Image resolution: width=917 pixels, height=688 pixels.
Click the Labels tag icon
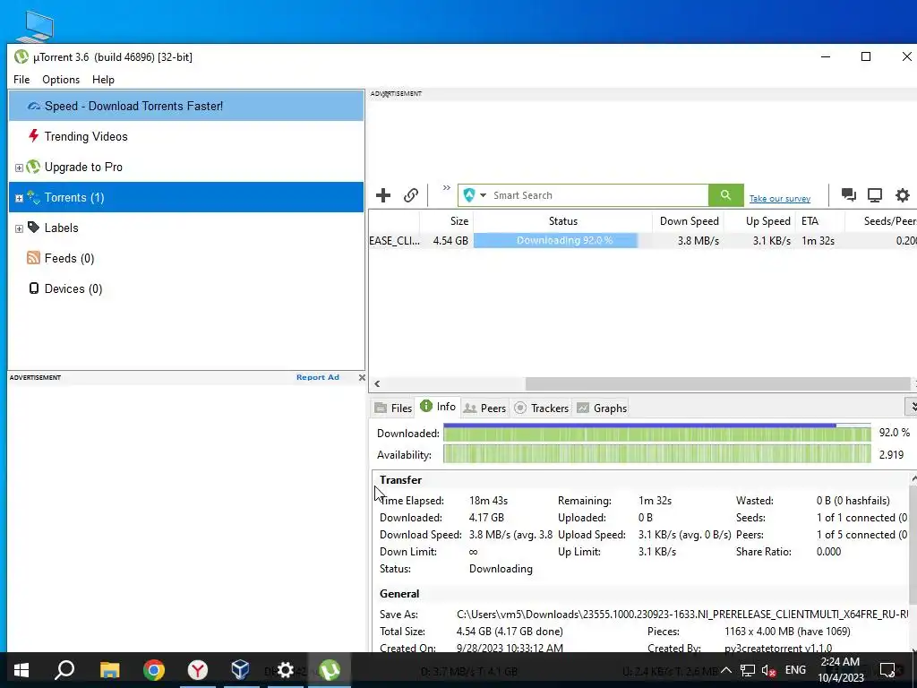point(33,227)
